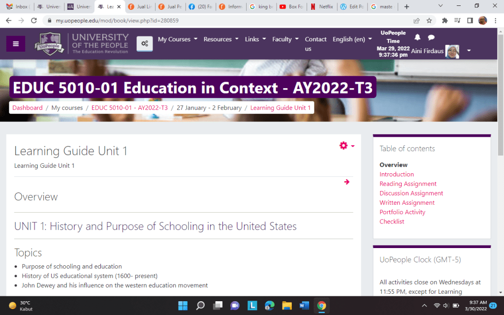The width and height of the screenshot is (504, 315).
Task: Open the messages chat bubble icon
Action: coord(431,37)
